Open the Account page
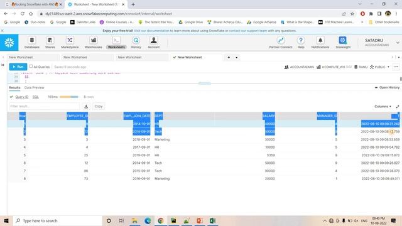The height and width of the screenshot is (226, 402). click(153, 43)
